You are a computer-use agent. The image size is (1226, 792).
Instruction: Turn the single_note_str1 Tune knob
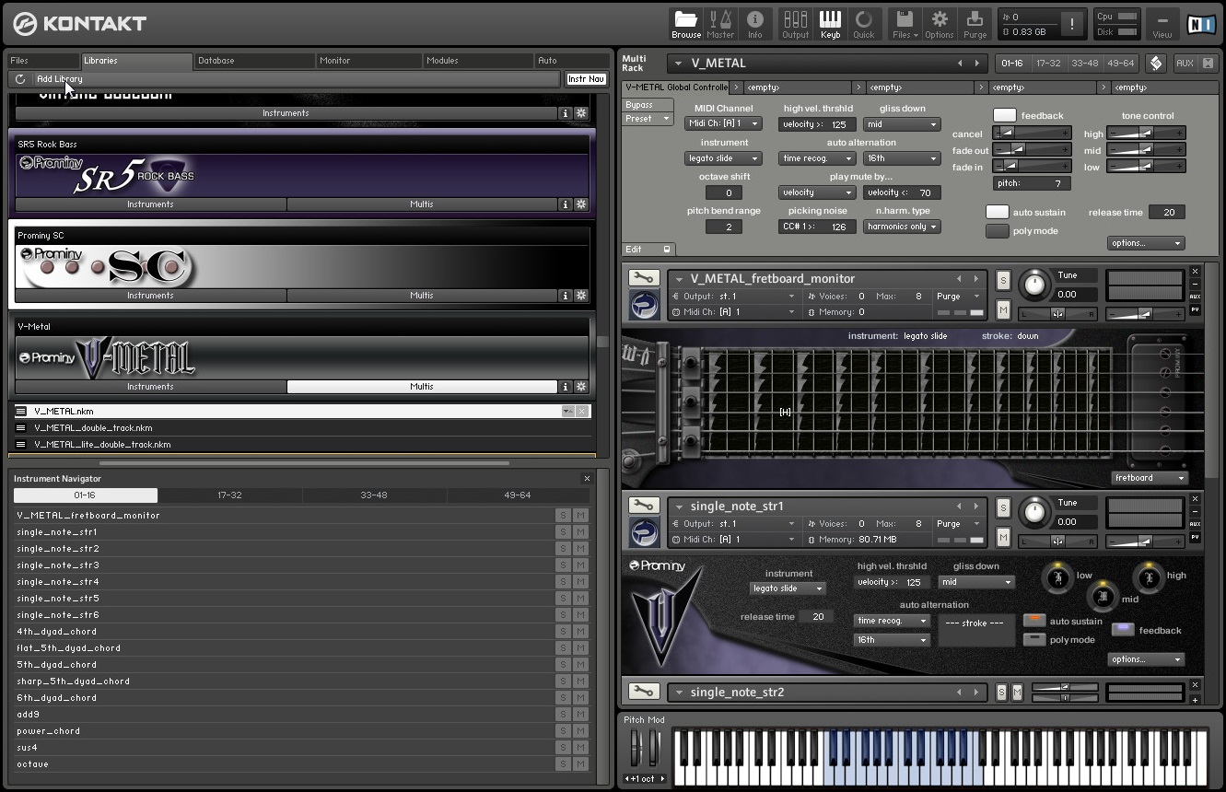pos(1035,511)
